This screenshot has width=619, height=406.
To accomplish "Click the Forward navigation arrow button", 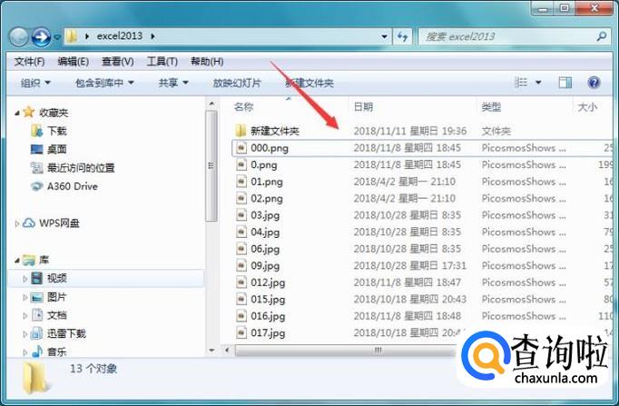I will [x=41, y=37].
